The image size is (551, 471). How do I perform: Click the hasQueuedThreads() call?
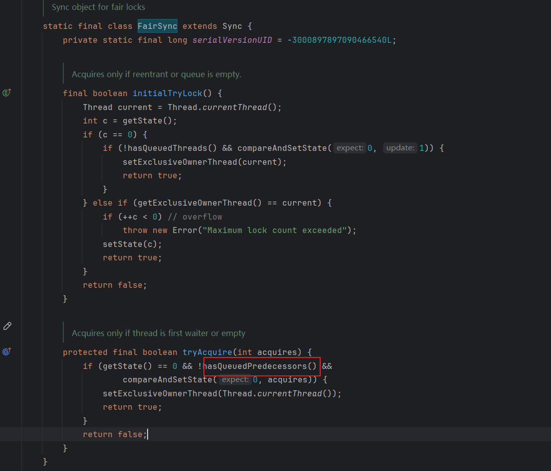[x=173, y=148]
